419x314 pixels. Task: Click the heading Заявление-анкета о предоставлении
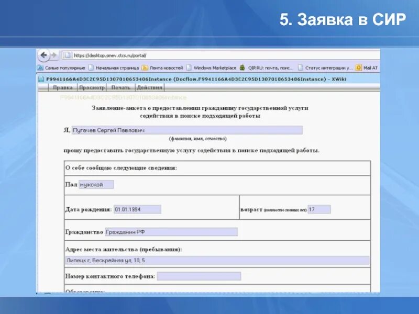200,112
